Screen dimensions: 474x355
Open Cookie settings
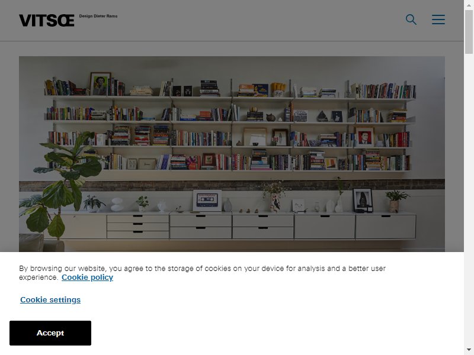50,300
